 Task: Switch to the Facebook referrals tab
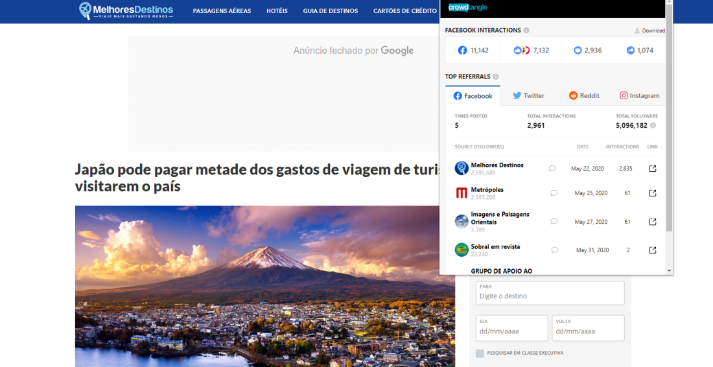click(473, 96)
